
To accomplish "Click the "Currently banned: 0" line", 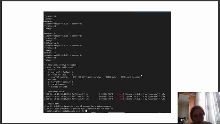I will click(60, 82).
